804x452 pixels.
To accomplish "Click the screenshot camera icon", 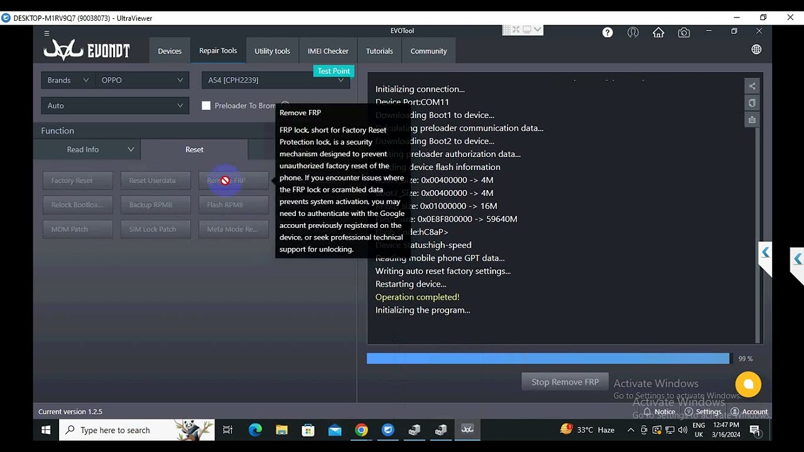I will pos(684,33).
